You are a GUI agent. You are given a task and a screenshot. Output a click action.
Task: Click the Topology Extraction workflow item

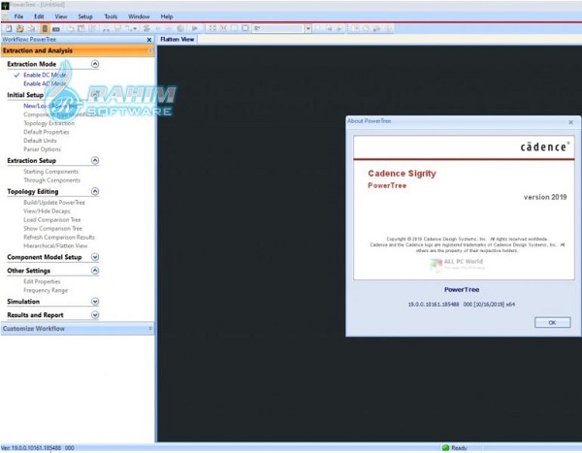49,123
